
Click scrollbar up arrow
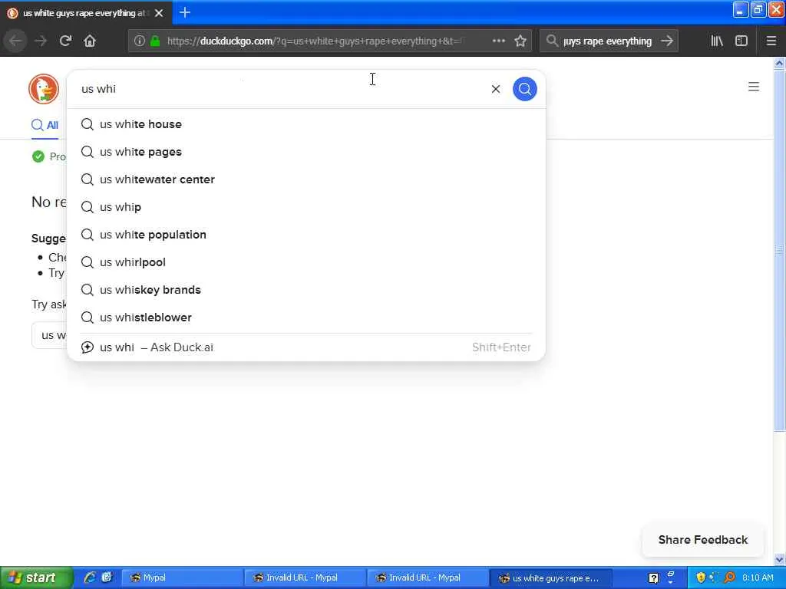779,63
